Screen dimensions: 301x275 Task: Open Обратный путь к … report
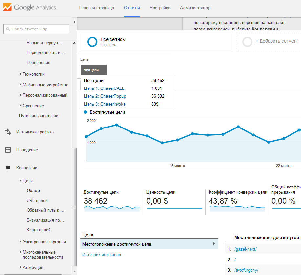[x=45, y=210]
